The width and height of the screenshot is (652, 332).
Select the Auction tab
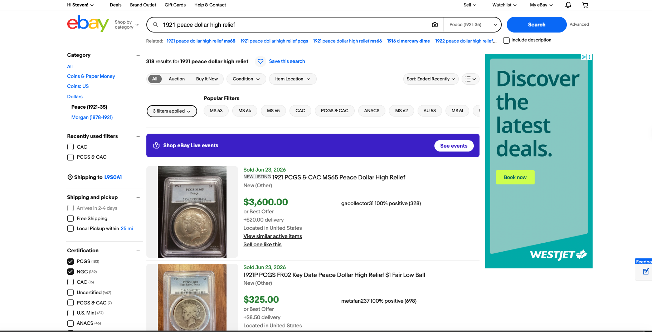(x=177, y=79)
